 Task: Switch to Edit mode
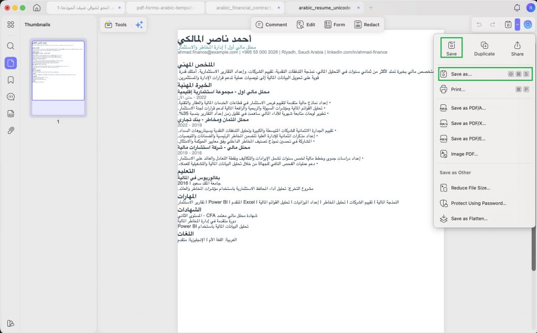click(306, 25)
